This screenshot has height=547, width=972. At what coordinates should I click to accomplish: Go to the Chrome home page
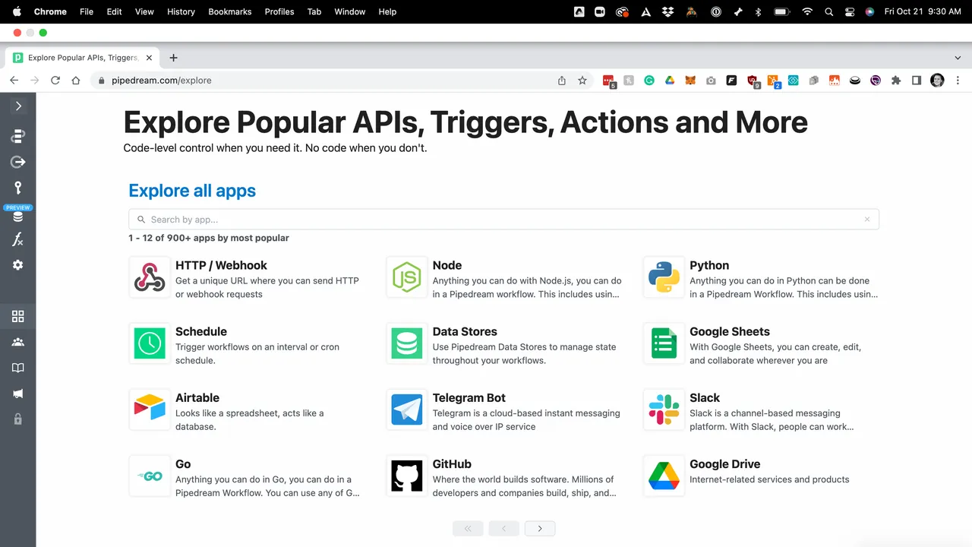click(x=76, y=81)
